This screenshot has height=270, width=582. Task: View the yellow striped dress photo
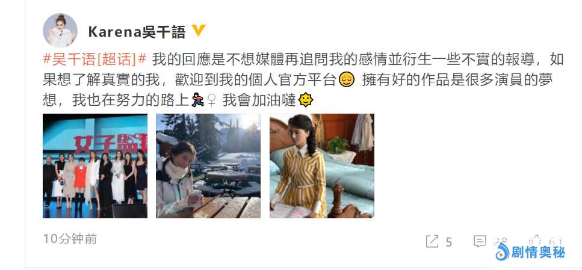tap(322, 166)
